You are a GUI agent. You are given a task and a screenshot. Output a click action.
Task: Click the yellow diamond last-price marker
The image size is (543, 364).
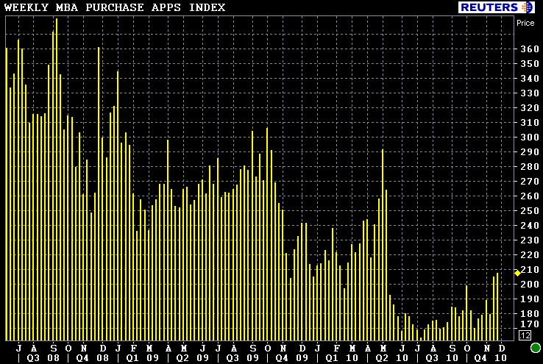point(517,273)
